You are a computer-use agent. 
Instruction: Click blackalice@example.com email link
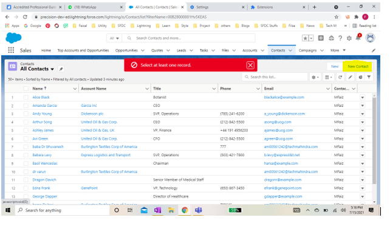pos(284,97)
